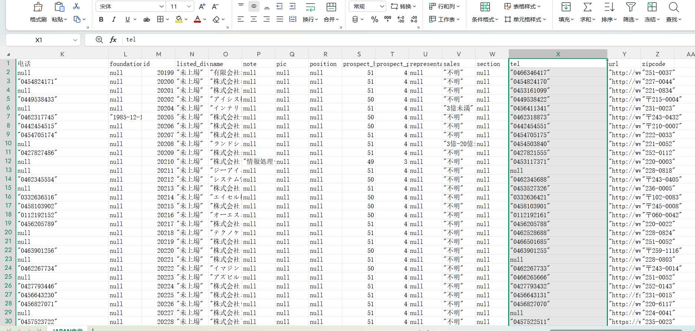Click cell with id 20199

[158, 73]
